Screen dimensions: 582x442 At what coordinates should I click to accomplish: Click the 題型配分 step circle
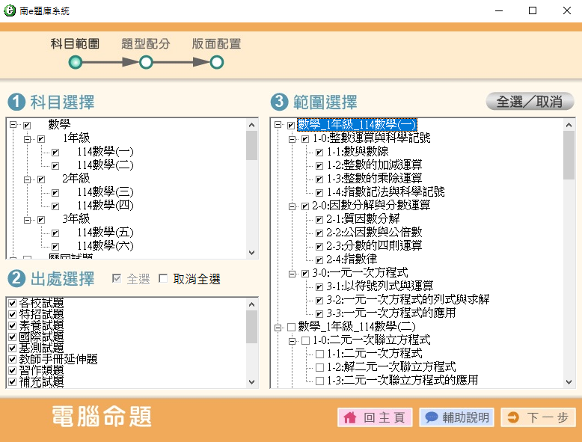point(146,62)
